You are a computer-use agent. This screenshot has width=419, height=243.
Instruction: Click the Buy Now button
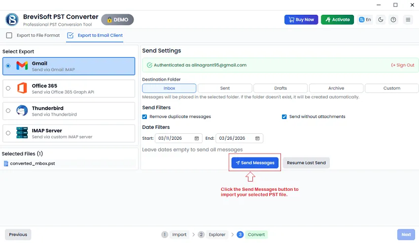[301, 20]
